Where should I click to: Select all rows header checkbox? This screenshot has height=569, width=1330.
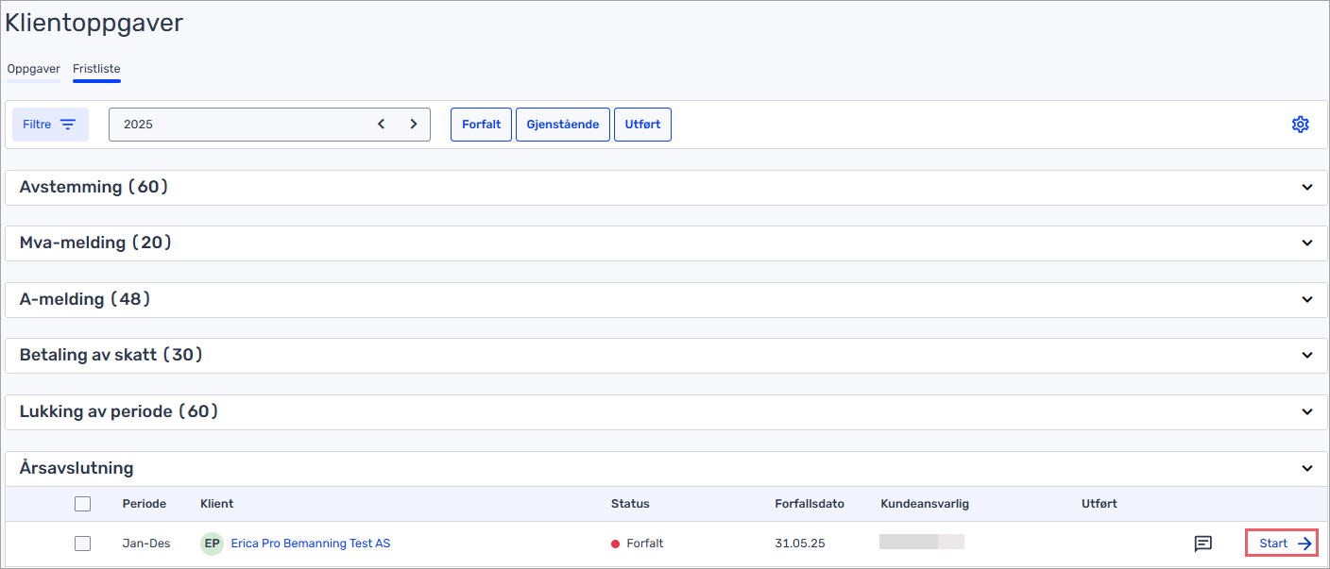tap(82, 504)
